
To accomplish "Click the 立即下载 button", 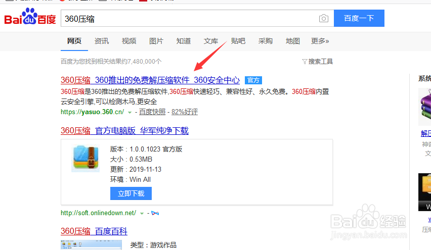I will tap(131, 193).
